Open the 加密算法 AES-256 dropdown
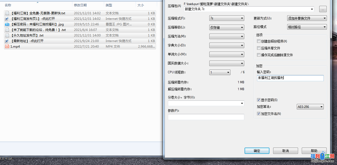This screenshot has width=337, height=165. click(x=310, y=107)
